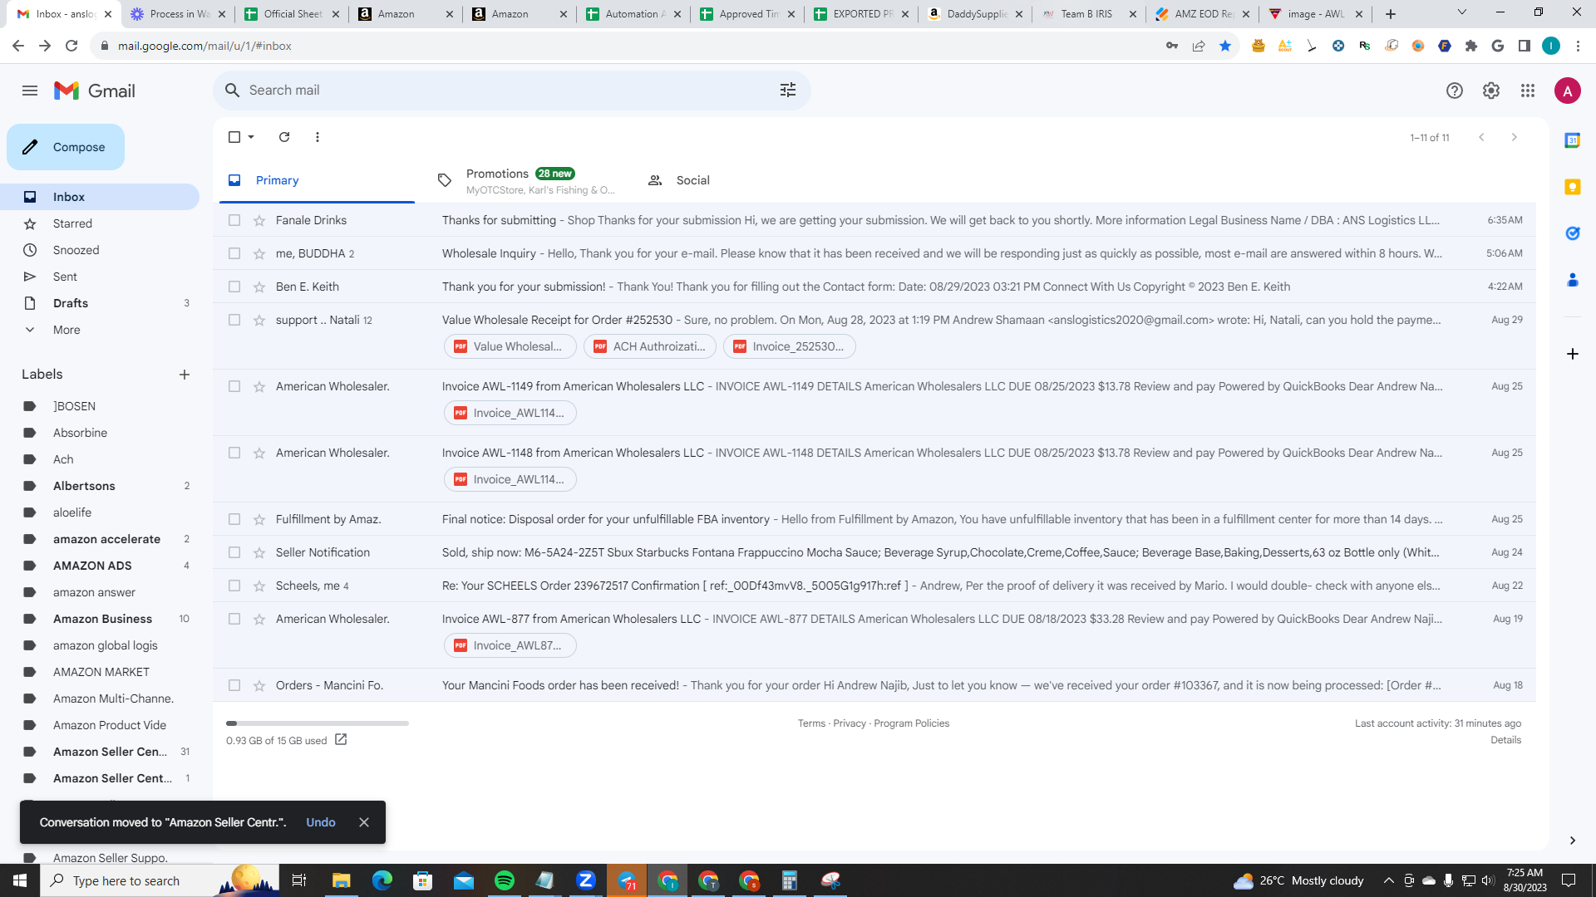Open File Explorer from the taskbar
Viewport: 1596px width, 897px height.
tap(342, 880)
